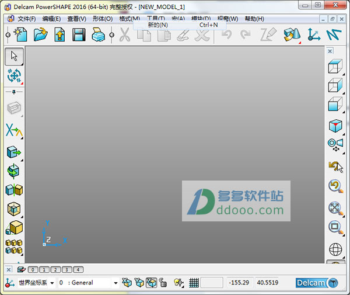Toggle the X principal plane button
The height and width of the screenshot is (295, 350).
(127, 283)
